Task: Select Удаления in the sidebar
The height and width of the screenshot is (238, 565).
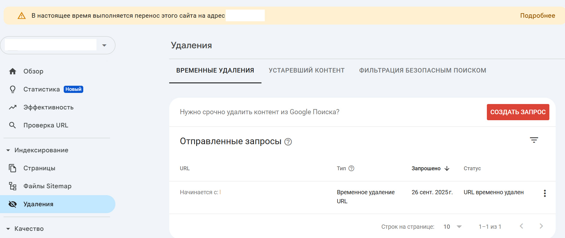Action: (38, 204)
